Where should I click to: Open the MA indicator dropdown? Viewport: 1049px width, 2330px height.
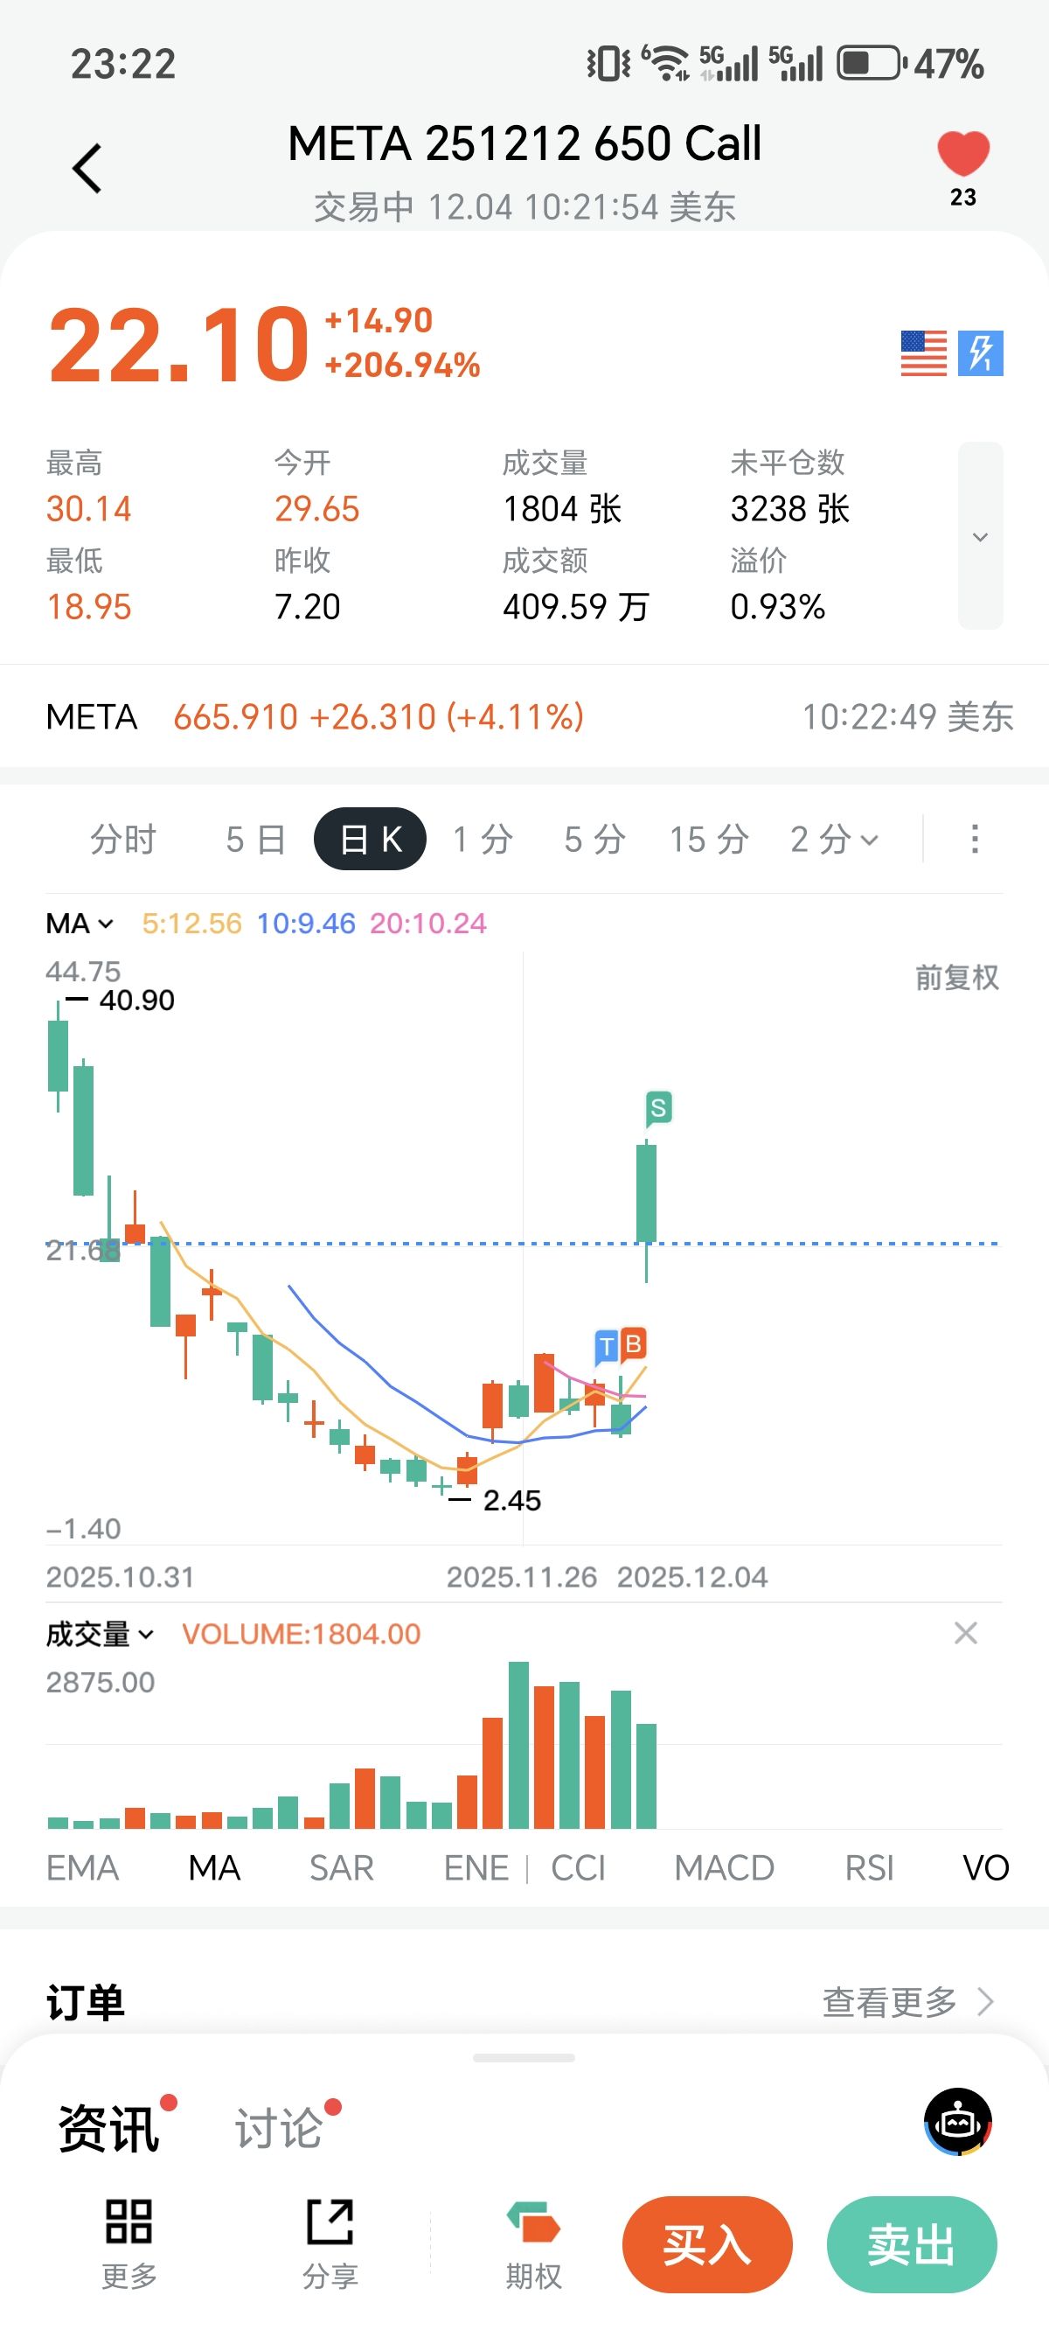pyautogui.click(x=80, y=924)
